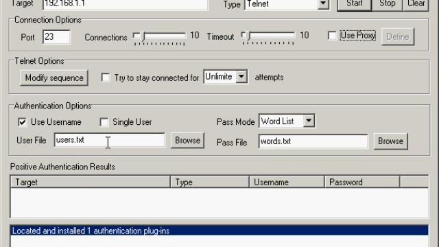Viewport: 439px width, 247px height.
Task: Open the Unlimited attempts dropdown
Action: tap(241, 77)
